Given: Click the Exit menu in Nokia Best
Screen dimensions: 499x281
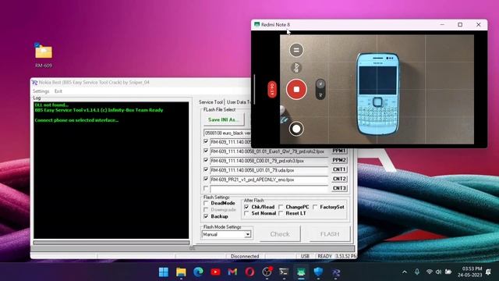Looking at the screenshot, I should click(x=58, y=91).
